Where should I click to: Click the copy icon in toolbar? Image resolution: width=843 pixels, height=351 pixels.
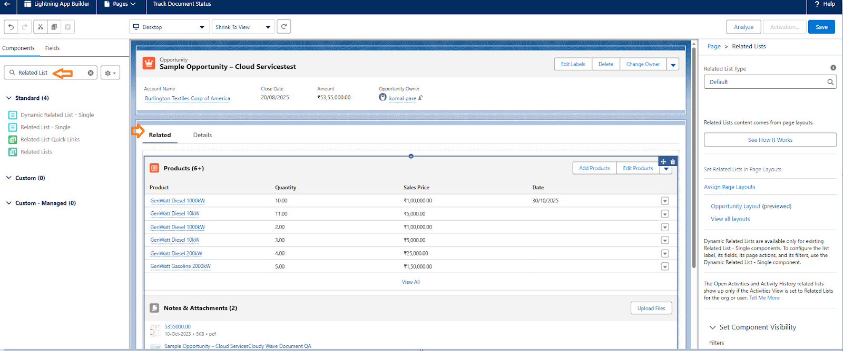point(54,27)
